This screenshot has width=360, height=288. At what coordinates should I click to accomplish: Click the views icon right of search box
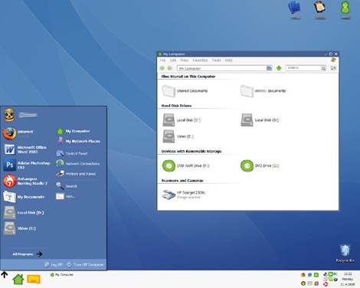(333, 68)
